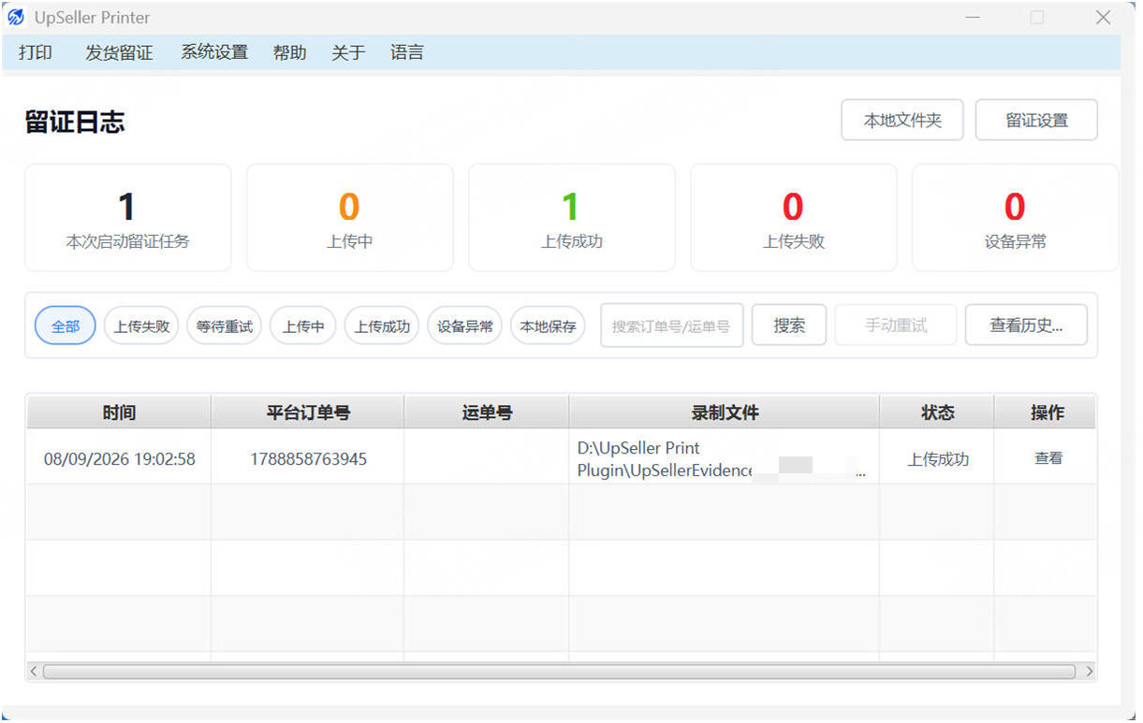Click the UpSeller Printer app icon
The width and height of the screenshot is (1143, 723).
pos(16,18)
